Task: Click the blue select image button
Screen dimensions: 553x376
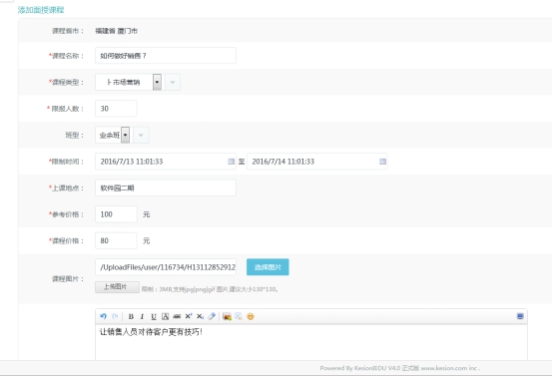Action: 268,267
